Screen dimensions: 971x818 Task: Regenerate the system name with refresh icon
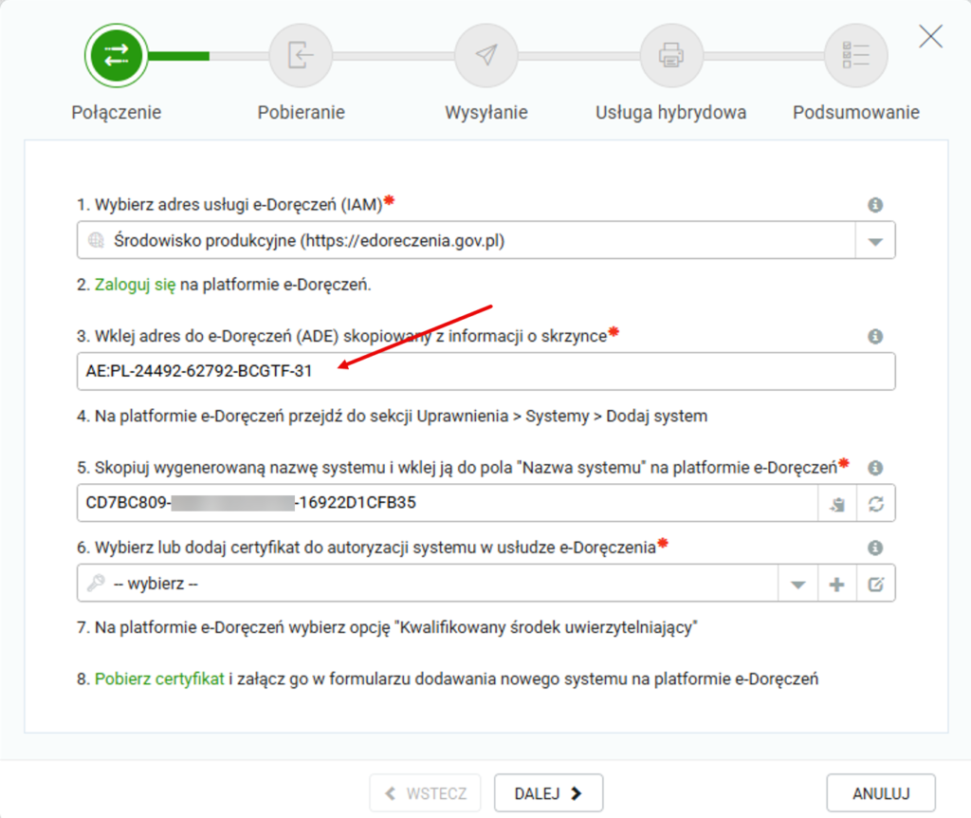pos(875,503)
